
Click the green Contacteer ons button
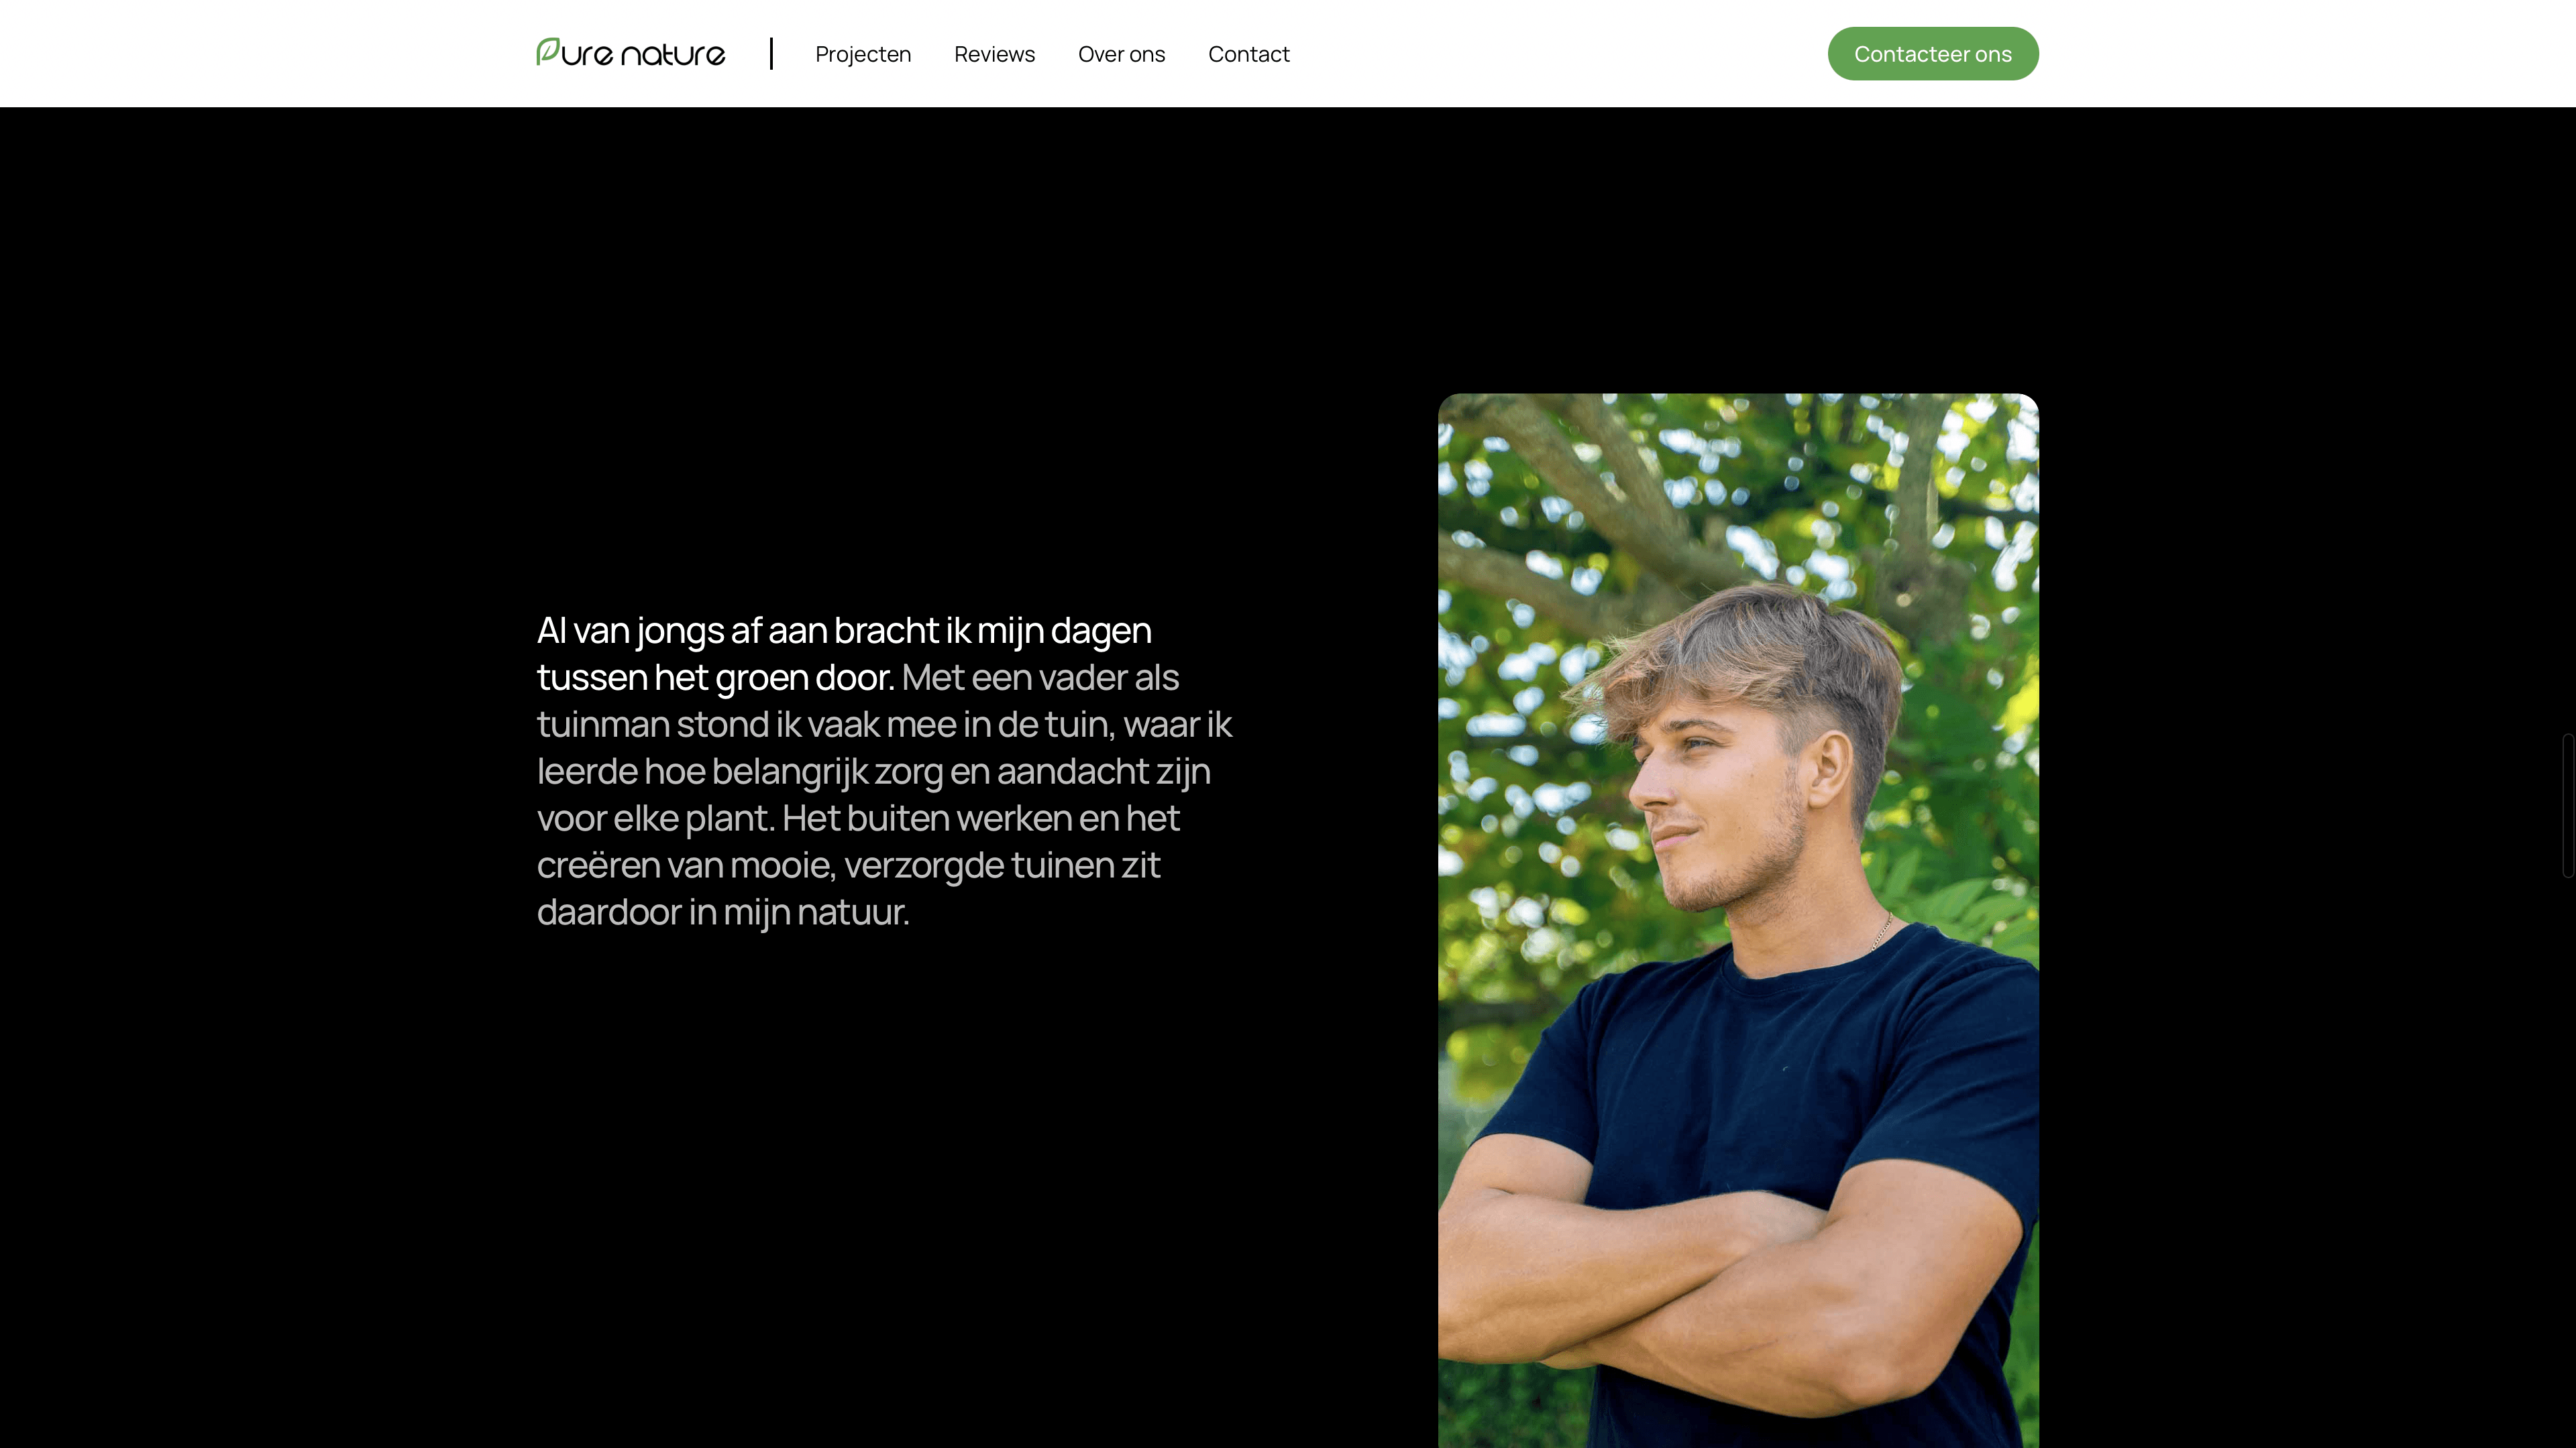click(1932, 54)
